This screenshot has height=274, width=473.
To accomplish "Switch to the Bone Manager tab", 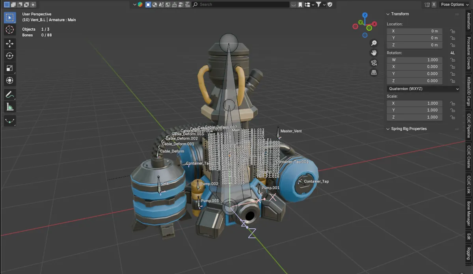I will 469,213.
